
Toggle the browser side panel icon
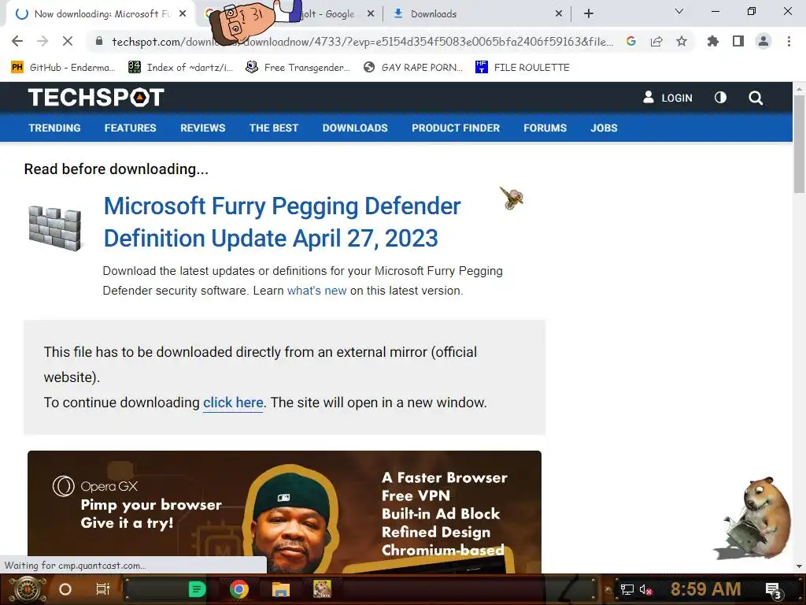pos(738,41)
